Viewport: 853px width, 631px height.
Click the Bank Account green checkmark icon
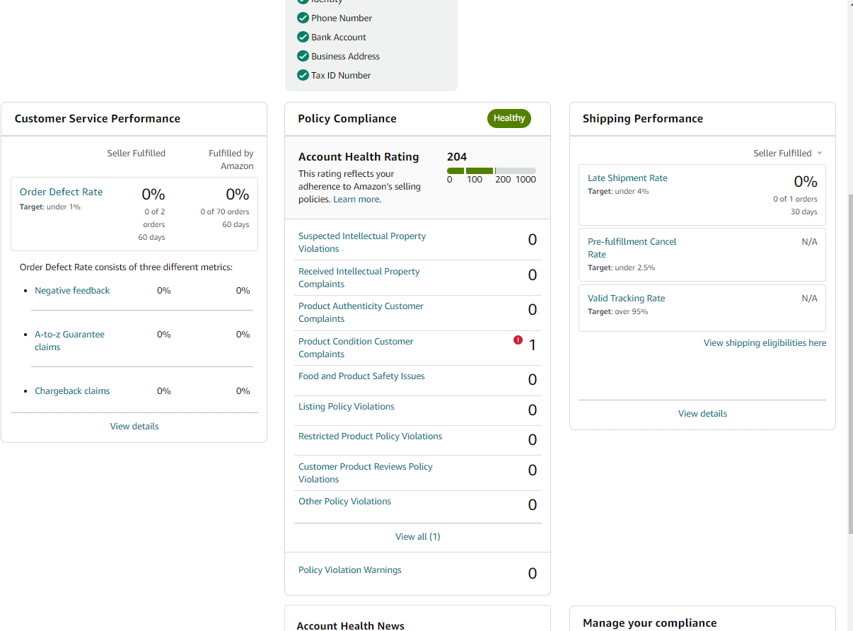coord(303,37)
